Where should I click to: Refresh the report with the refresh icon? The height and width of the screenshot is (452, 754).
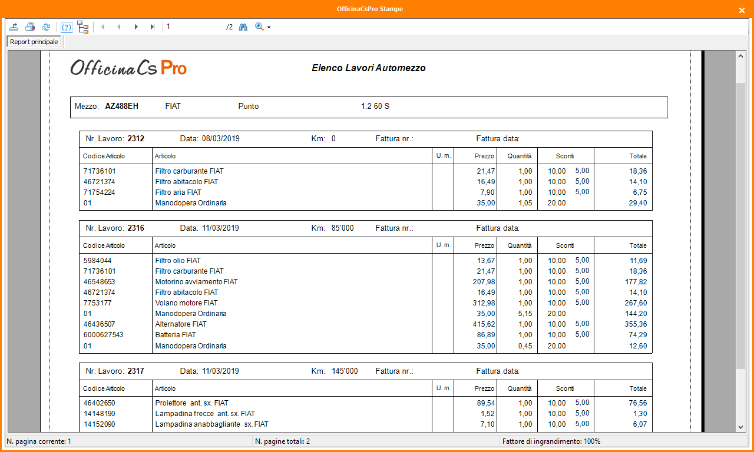click(46, 26)
